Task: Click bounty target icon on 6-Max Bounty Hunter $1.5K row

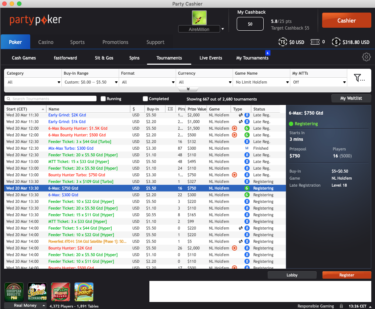Action: coord(234,128)
